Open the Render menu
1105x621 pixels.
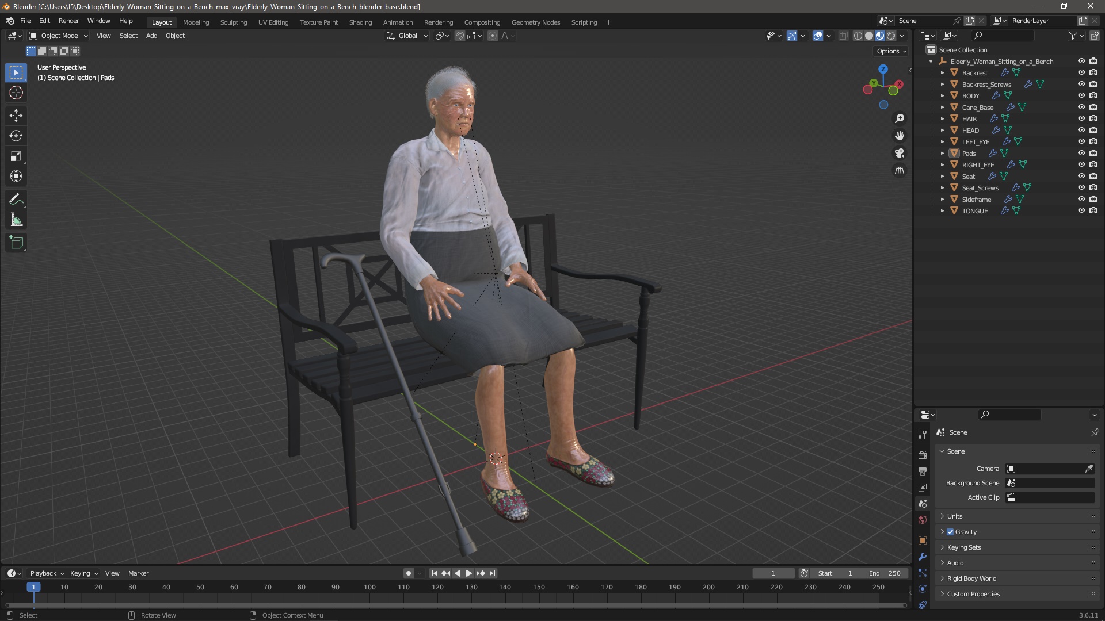(x=68, y=21)
